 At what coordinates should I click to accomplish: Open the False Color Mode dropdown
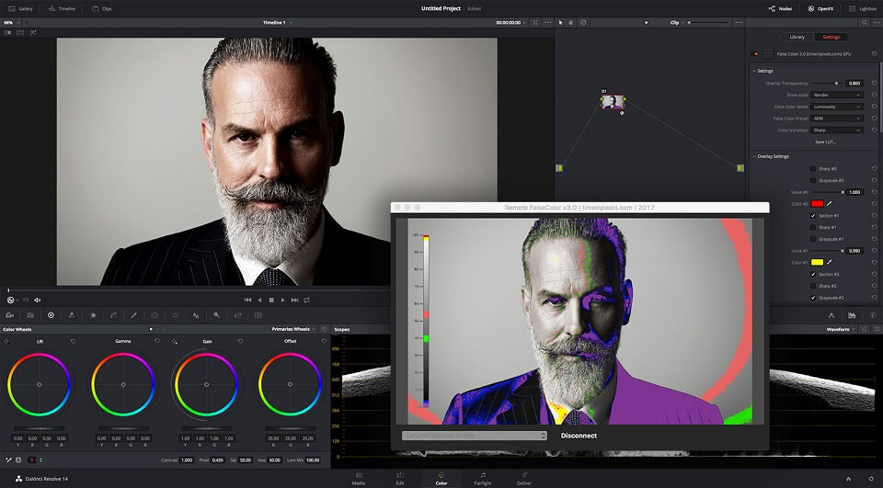837,107
